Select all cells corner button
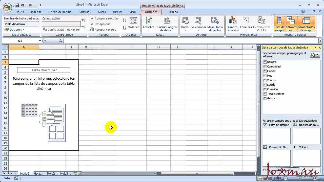This screenshot has height=182, width=324. [5, 47]
